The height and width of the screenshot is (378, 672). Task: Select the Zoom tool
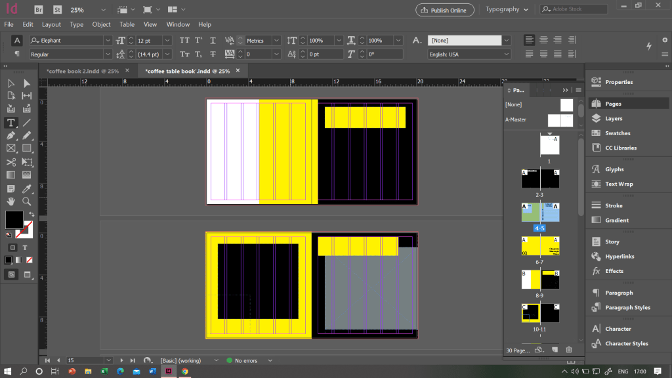coord(27,201)
